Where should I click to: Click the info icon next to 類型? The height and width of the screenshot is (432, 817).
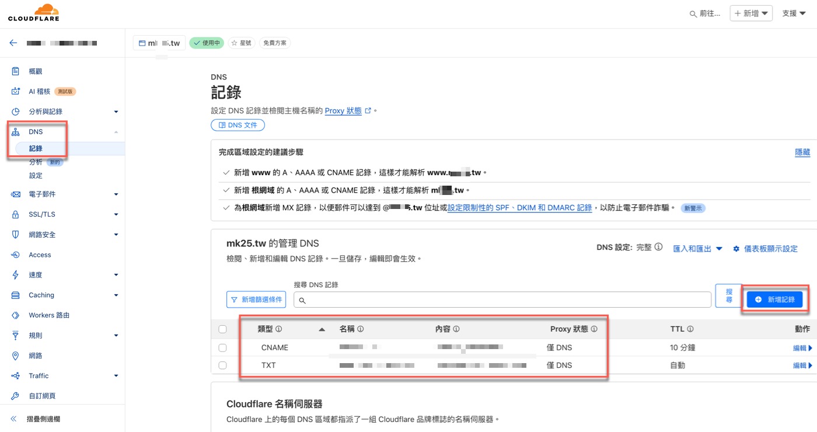pos(279,329)
